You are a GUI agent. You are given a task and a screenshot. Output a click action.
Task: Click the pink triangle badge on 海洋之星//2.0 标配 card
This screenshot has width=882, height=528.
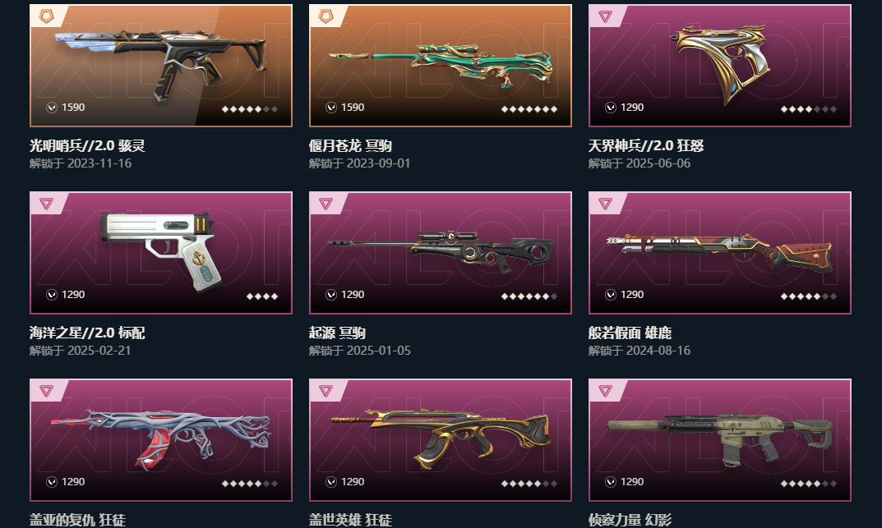46,204
